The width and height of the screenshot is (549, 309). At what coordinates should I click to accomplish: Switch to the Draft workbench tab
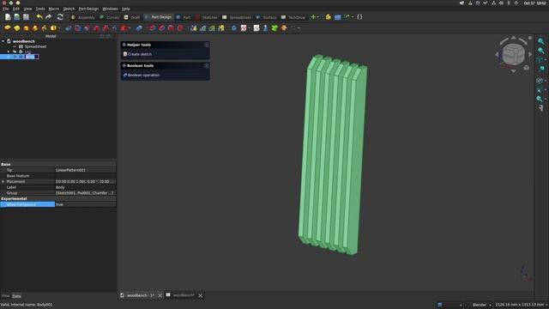(x=131, y=17)
